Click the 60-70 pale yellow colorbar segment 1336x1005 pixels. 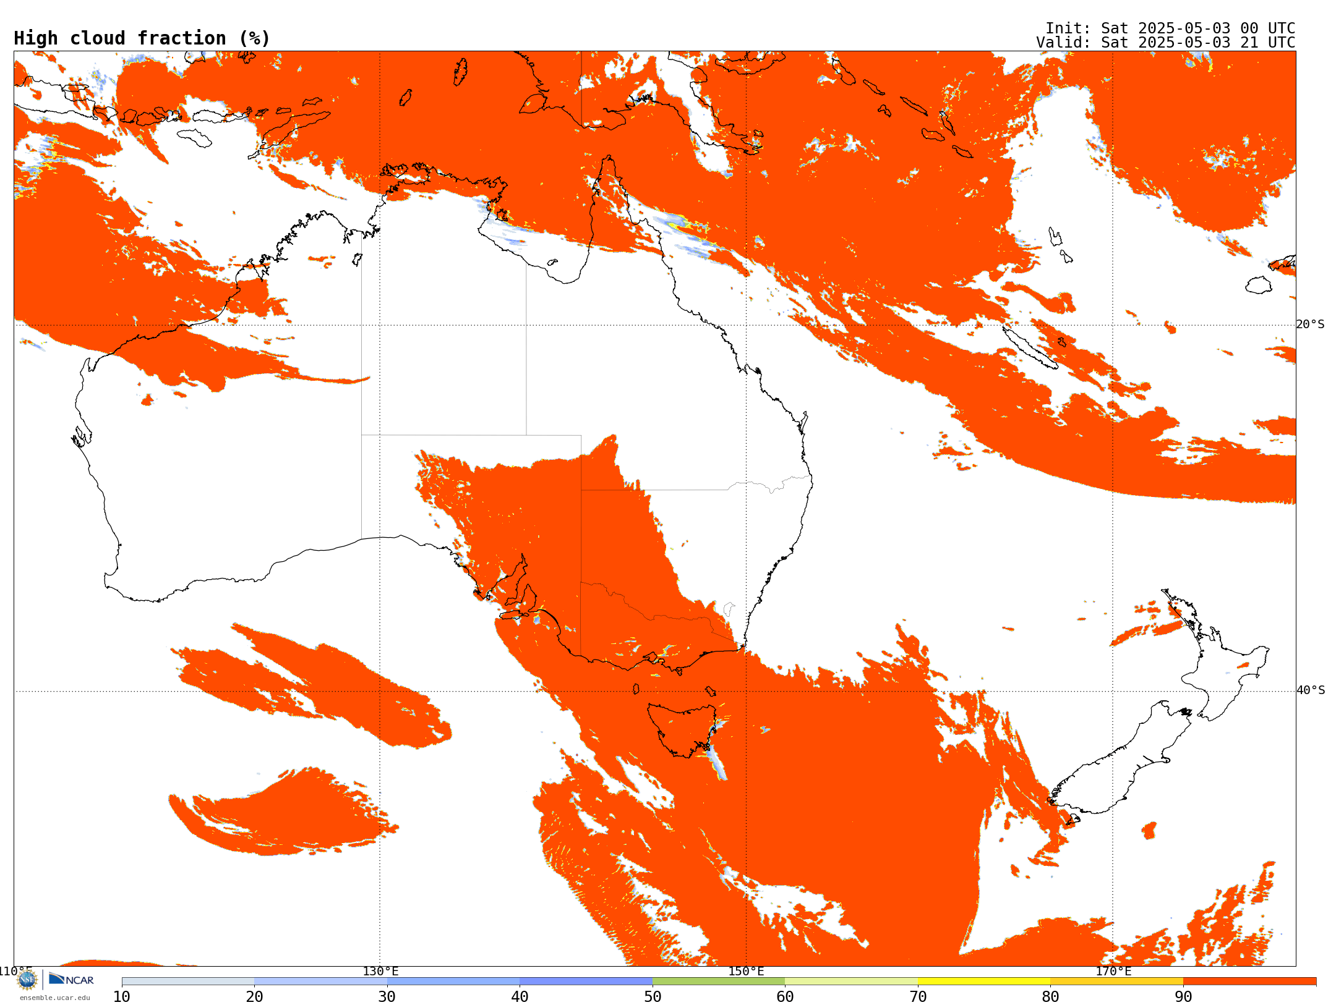pyautogui.click(x=851, y=982)
